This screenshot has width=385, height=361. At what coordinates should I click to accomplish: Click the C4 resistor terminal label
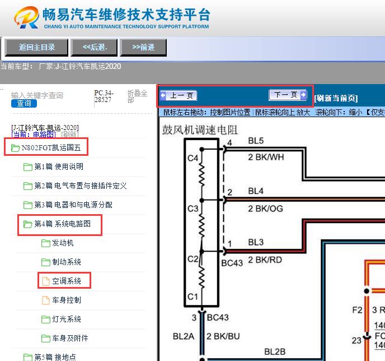point(192,158)
